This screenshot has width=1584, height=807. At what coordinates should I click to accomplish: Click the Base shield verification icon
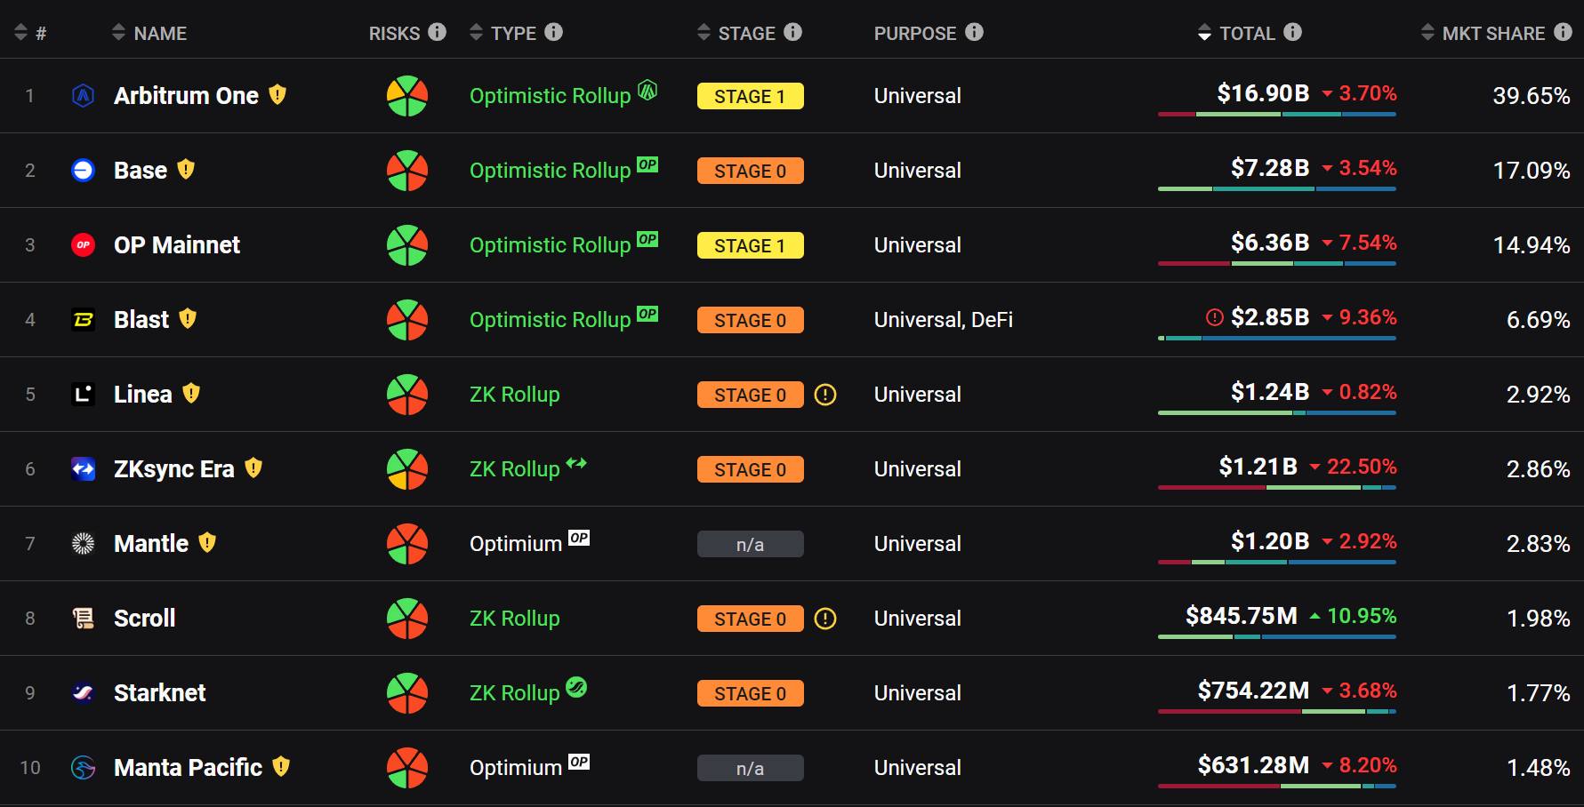(186, 169)
